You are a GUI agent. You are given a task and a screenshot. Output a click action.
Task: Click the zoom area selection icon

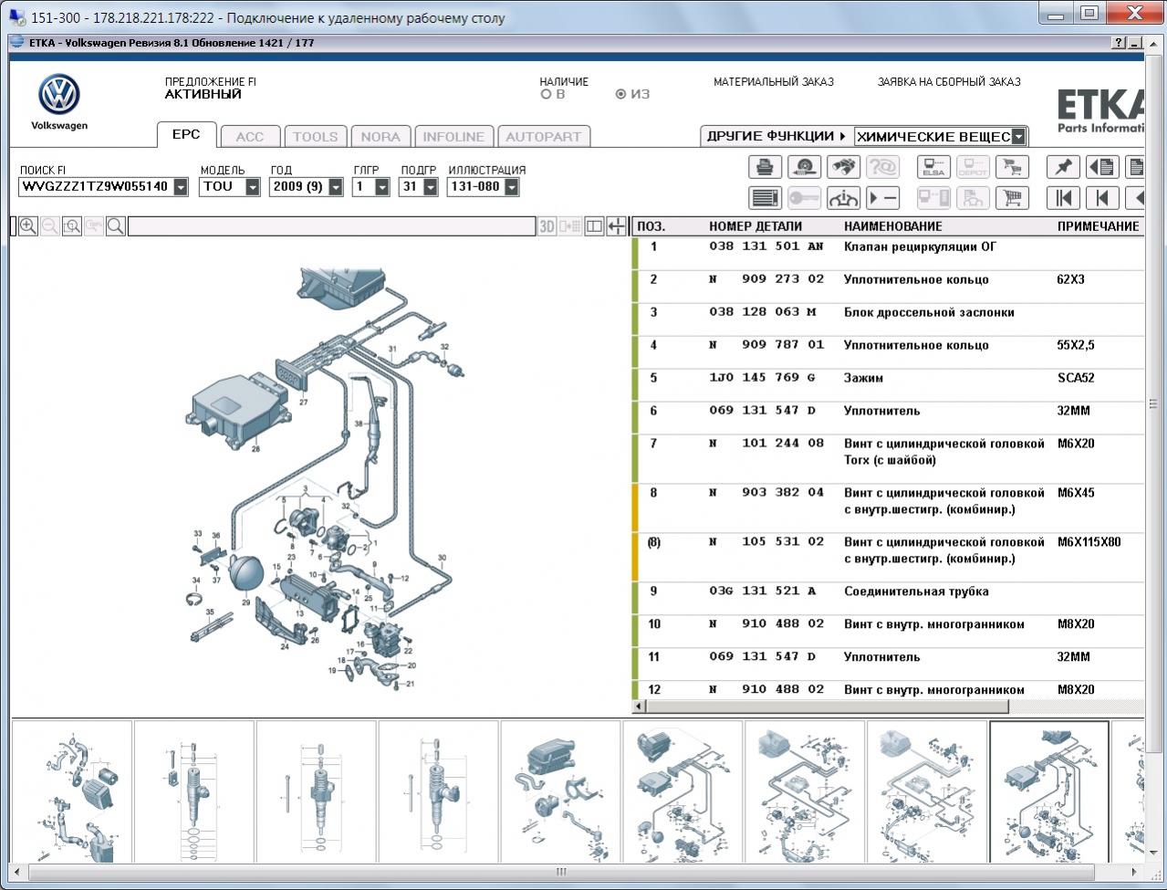tap(72, 226)
